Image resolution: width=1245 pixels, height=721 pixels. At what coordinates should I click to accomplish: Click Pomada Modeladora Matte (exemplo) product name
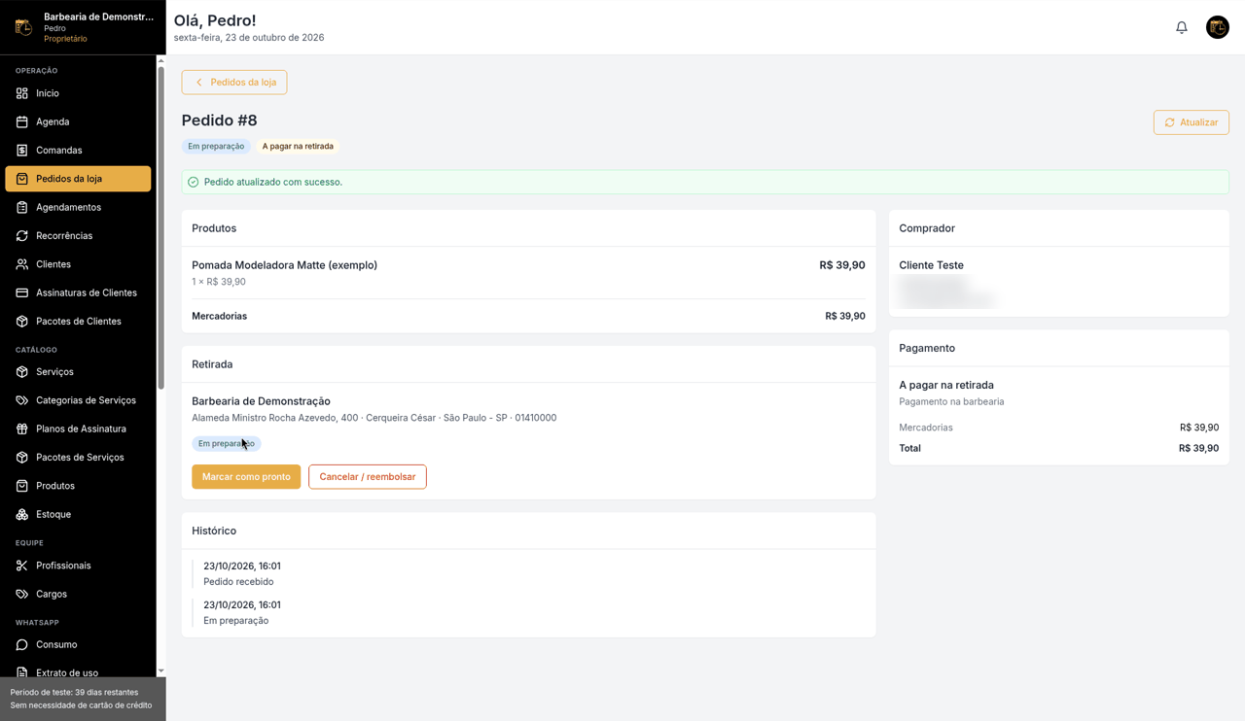pyautogui.click(x=284, y=265)
